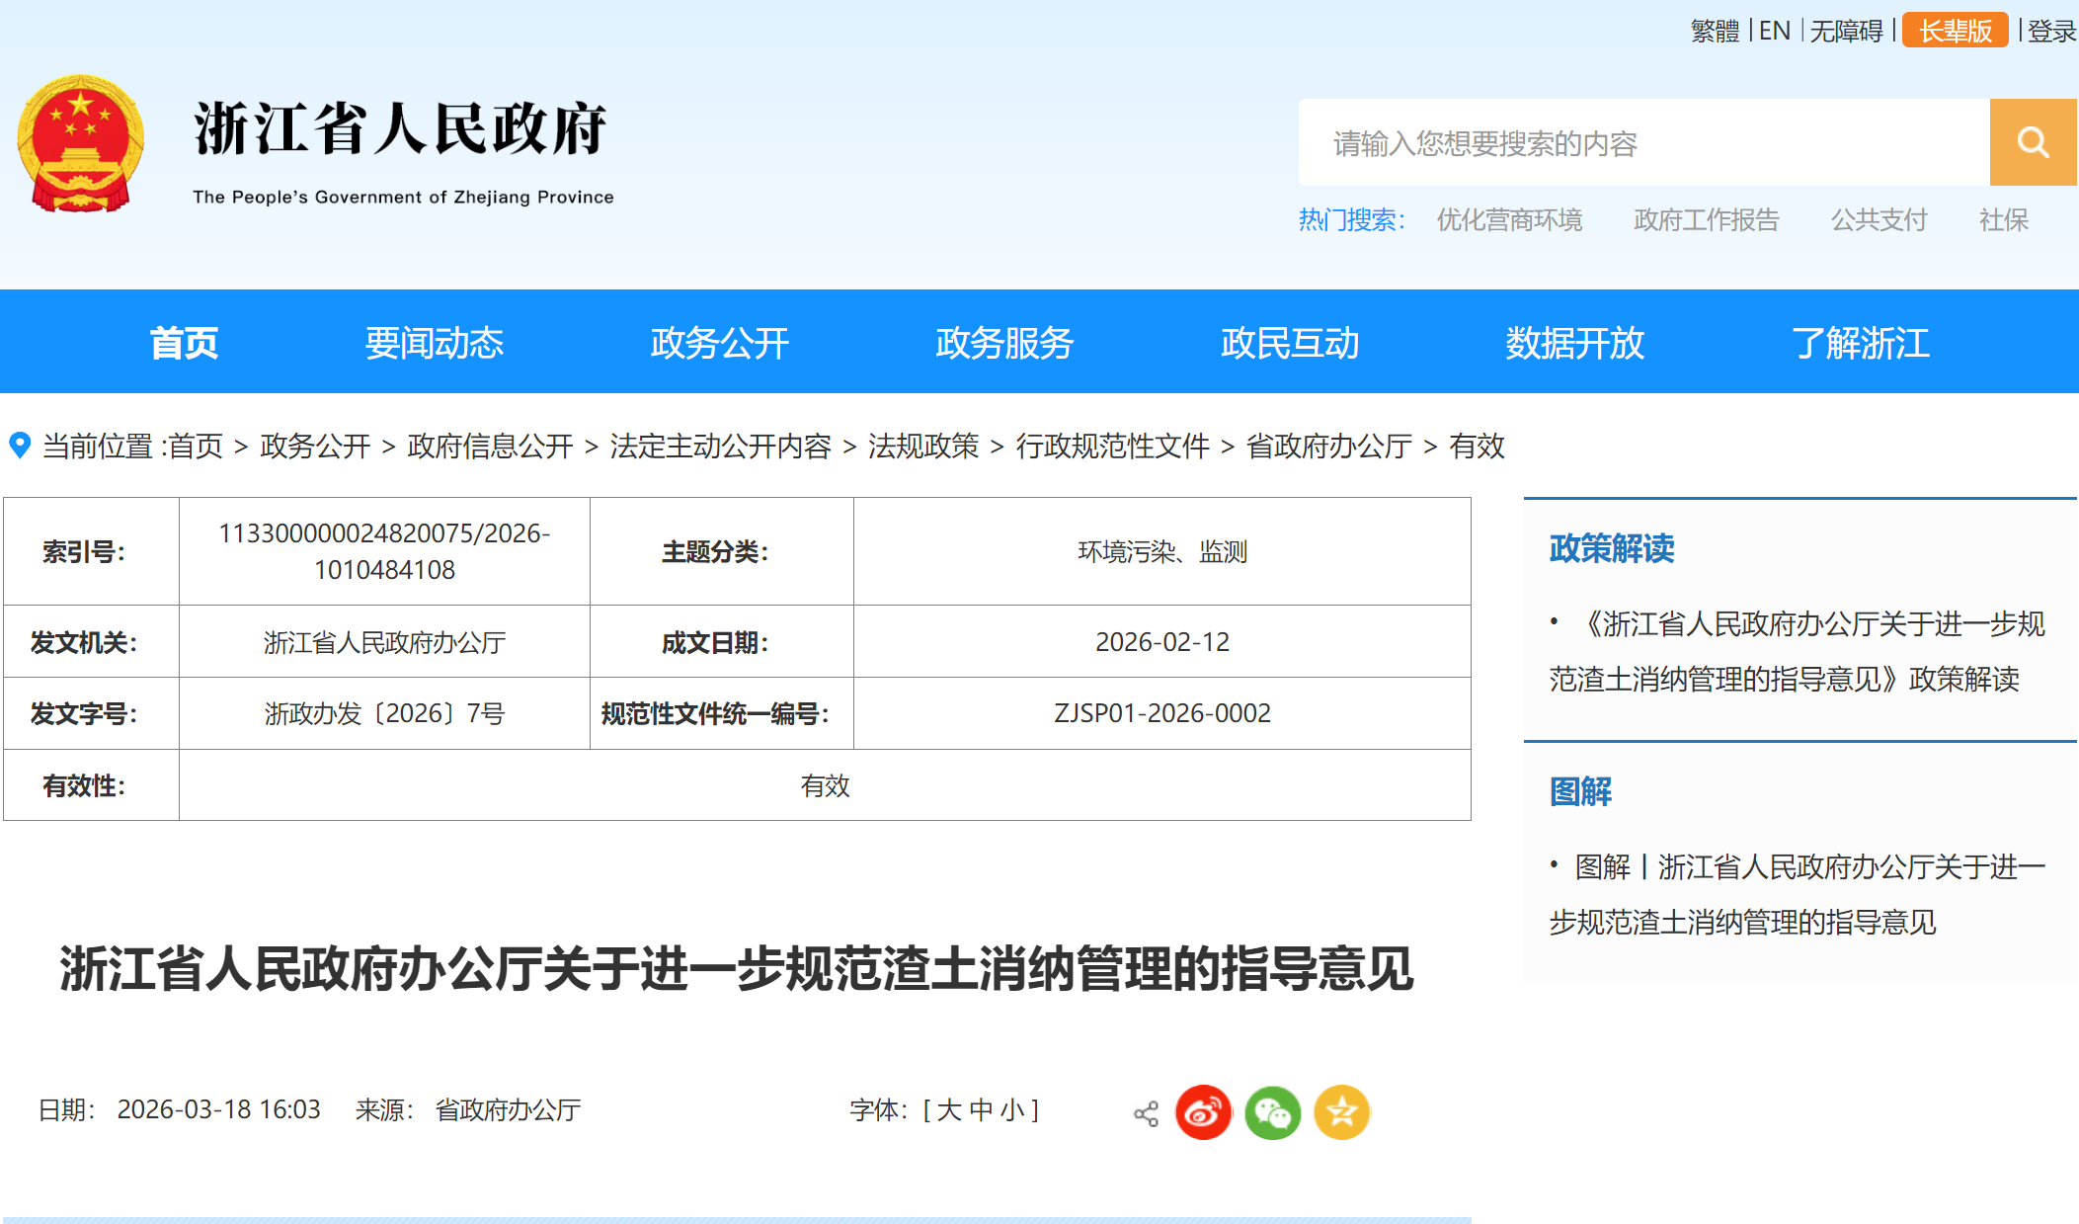The width and height of the screenshot is (2079, 1224).
Task: Click 登录 login link
Action: [x=2051, y=31]
